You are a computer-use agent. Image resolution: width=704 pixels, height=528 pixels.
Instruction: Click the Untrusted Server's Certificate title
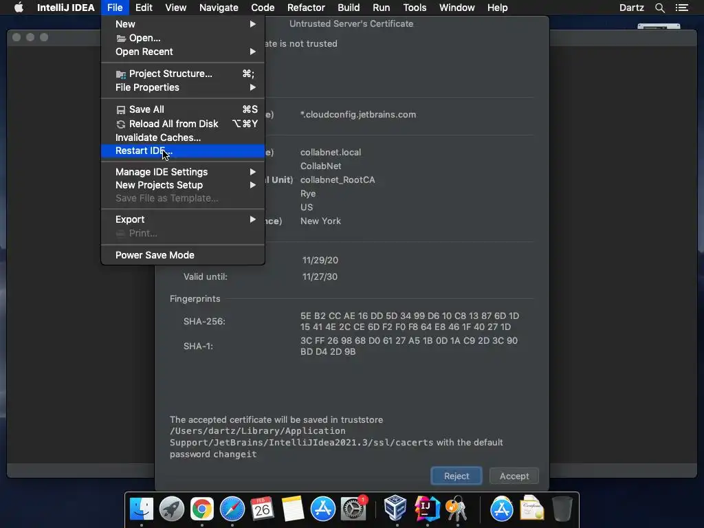(x=351, y=24)
